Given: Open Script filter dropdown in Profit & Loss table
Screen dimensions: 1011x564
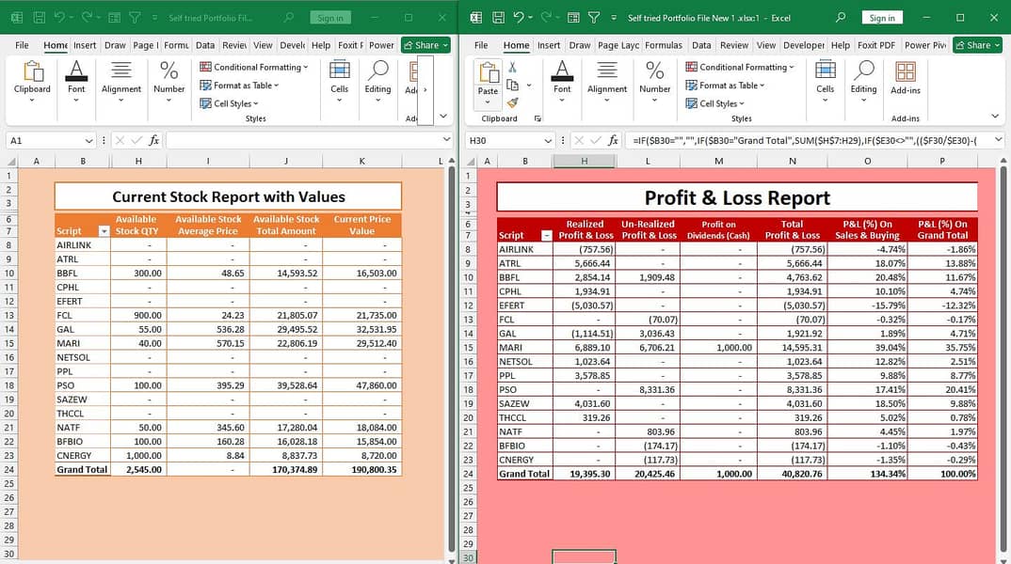Looking at the screenshot, I should [x=546, y=236].
